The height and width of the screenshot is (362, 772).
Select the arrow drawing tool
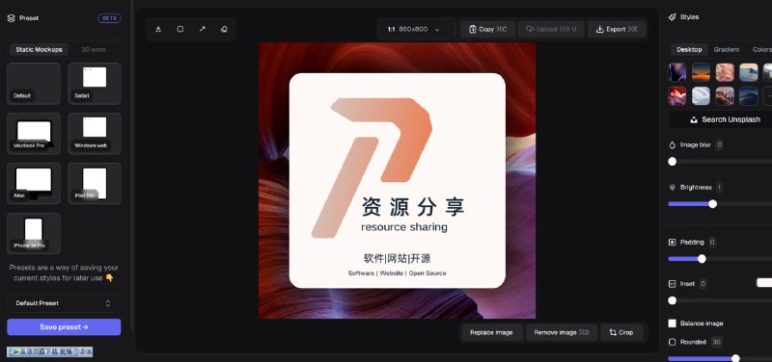point(202,29)
